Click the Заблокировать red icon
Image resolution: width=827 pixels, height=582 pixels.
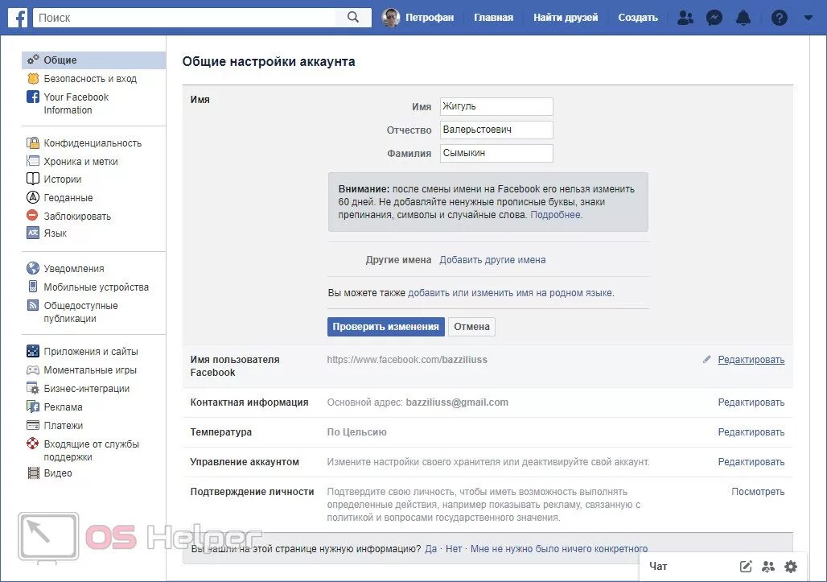click(33, 215)
